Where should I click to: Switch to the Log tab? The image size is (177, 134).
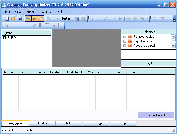pos(123,123)
